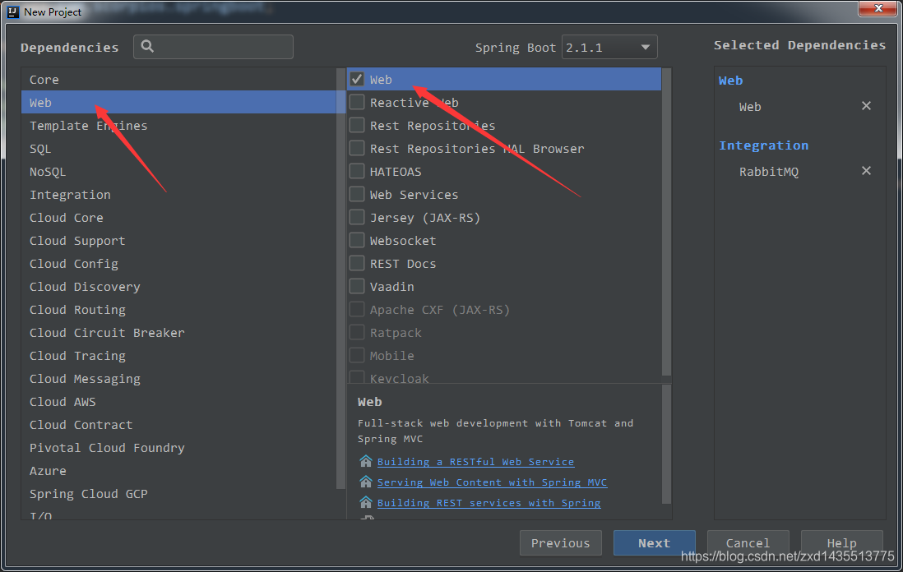Image resolution: width=903 pixels, height=572 pixels.
Task: Tick the Vaadin checkbox
Action: 357,287
